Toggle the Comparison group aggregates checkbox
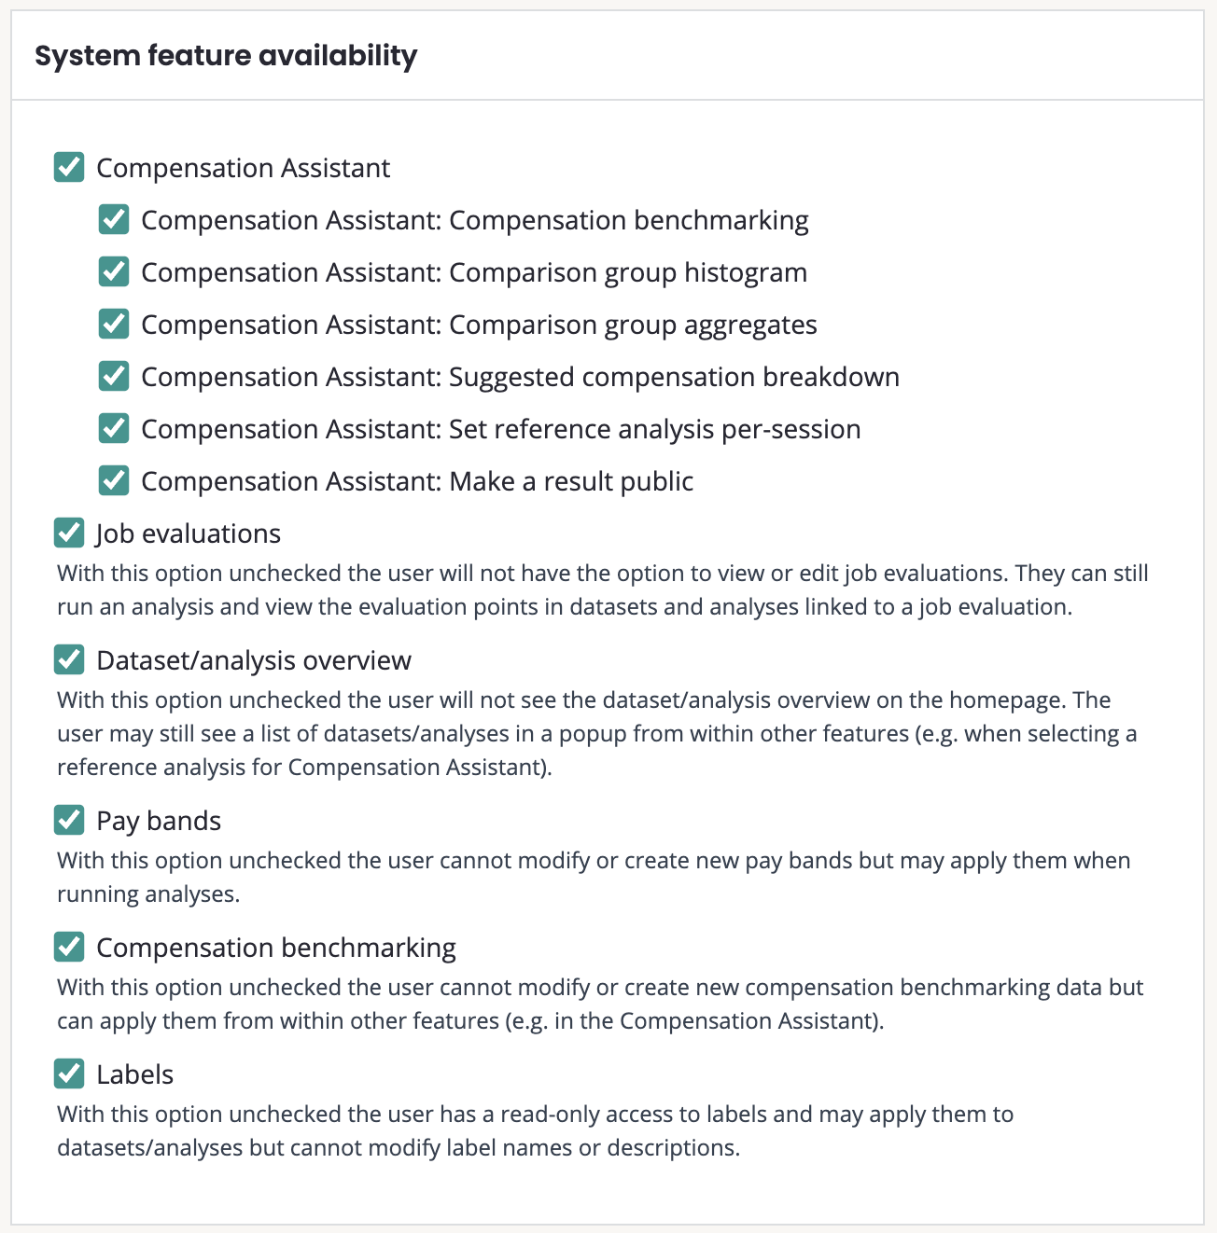This screenshot has height=1233, width=1217. pos(114,325)
